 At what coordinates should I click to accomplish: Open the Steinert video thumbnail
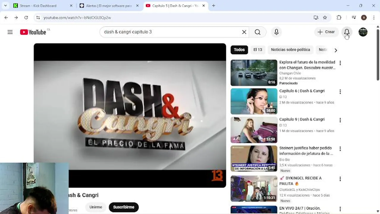click(254, 158)
